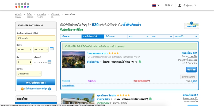Viewport: 214px width, 106px height.
Task: Open the พุทธรักษา รีสอร์ท title link
Action: 106,95
